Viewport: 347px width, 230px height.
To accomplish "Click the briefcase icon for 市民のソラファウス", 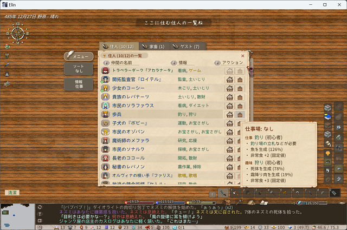I will pos(240,106).
